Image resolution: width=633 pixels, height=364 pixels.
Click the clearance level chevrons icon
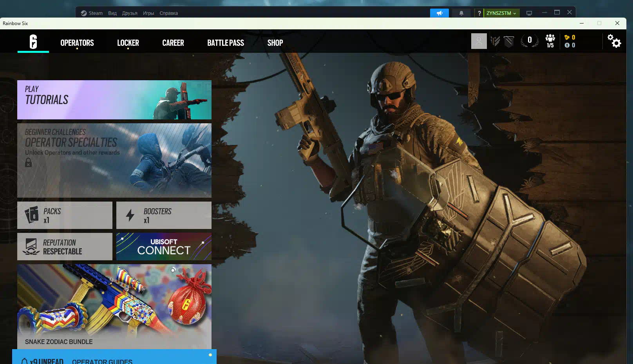tap(495, 41)
